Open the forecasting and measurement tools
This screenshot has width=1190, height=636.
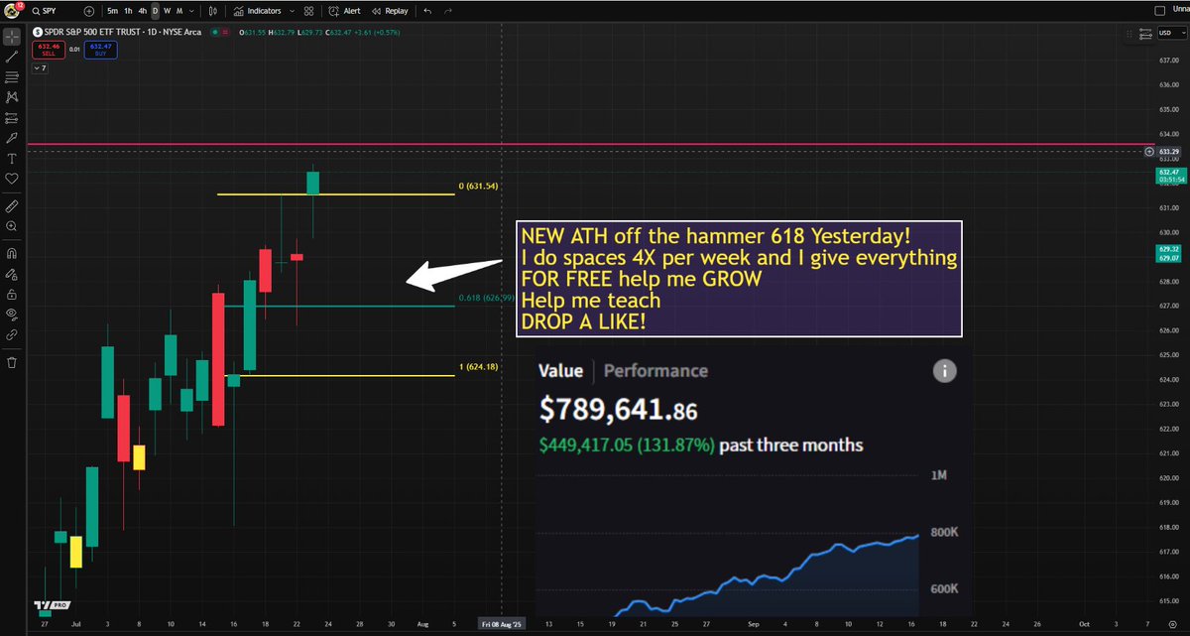pyautogui.click(x=12, y=117)
